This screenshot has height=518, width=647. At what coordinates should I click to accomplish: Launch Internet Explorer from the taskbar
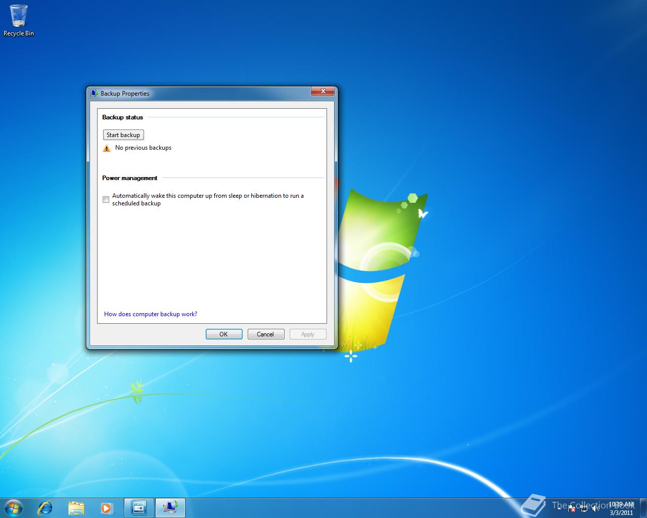click(45, 507)
